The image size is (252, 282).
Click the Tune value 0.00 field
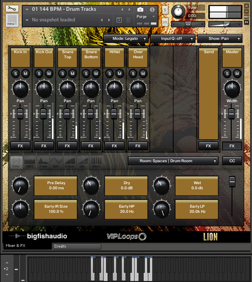click(x=196, y=16)
